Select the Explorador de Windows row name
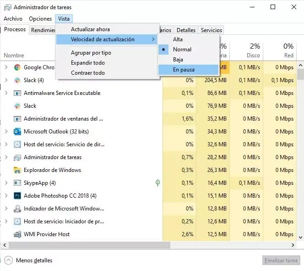This screenshot has height=271, width=304. [x=52, y=170]
